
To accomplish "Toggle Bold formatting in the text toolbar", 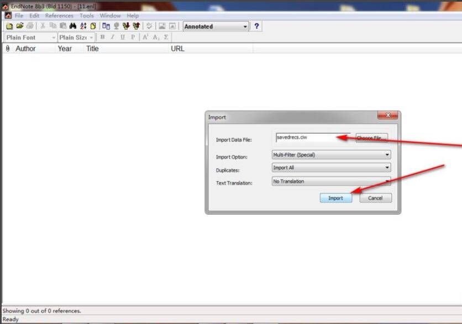I will coord(103,37).
